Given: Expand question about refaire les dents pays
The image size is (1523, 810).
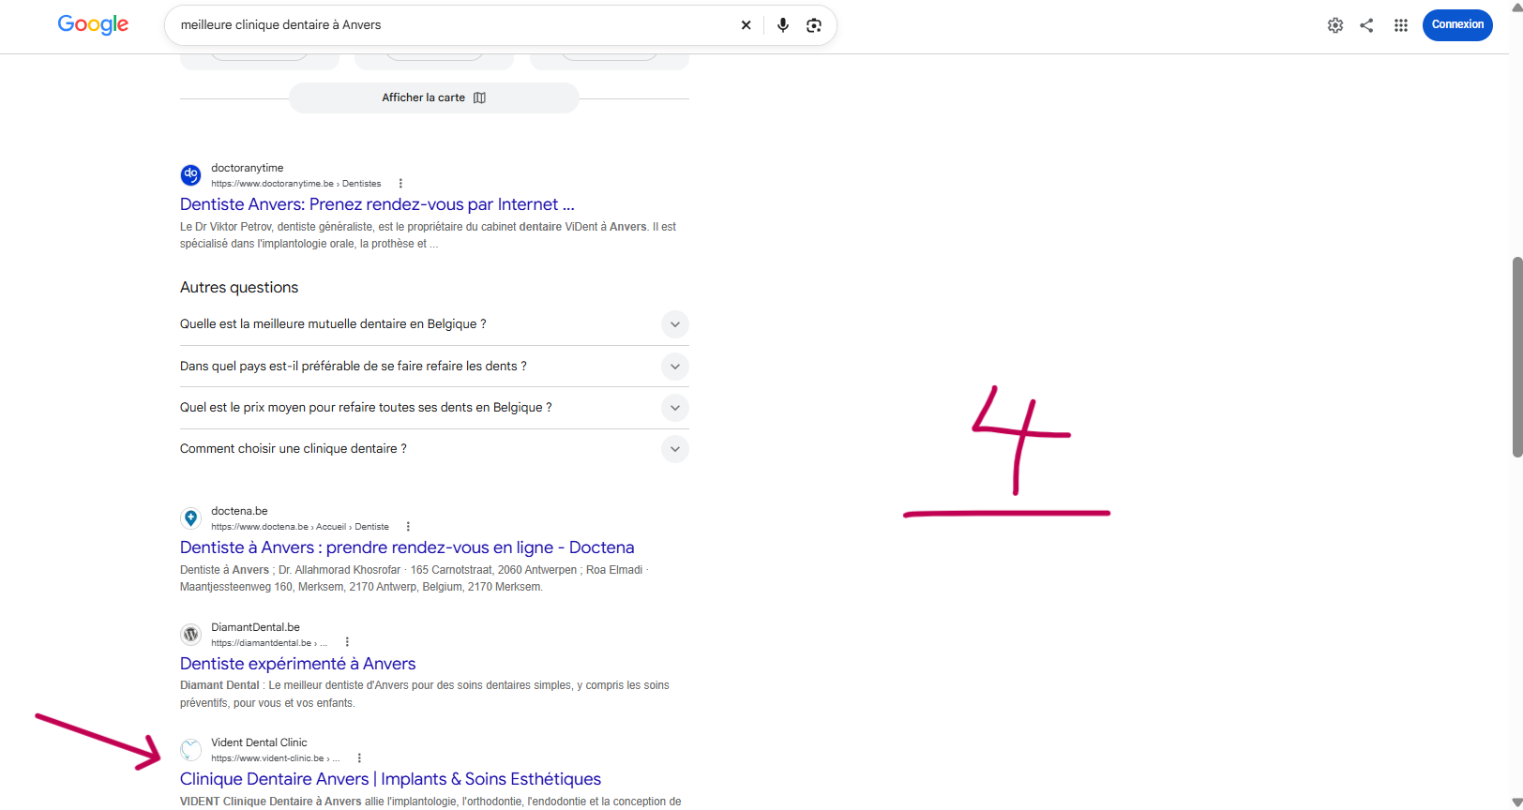Looking at the screenshot, I should pos(434,367).
